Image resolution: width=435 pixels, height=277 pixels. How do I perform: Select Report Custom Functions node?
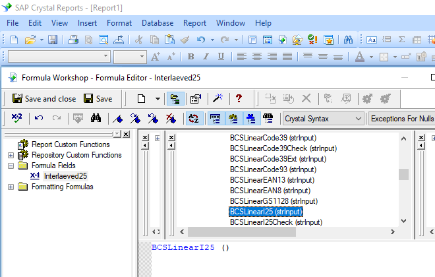click(71, 144)
